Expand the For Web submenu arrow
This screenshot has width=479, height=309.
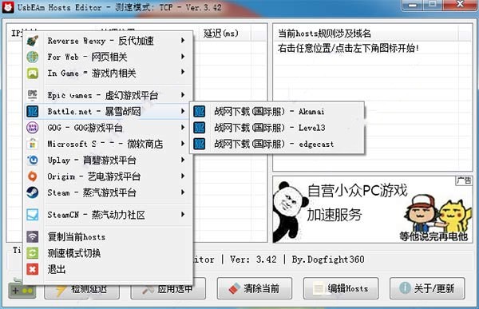pyautogui.click(x=183, y=57)
